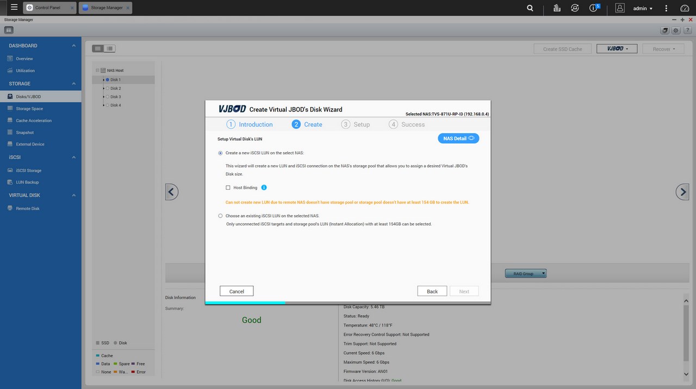Expand the Disk 2 tree arrow
The image size is (696, 389).
tap(103, 88)
